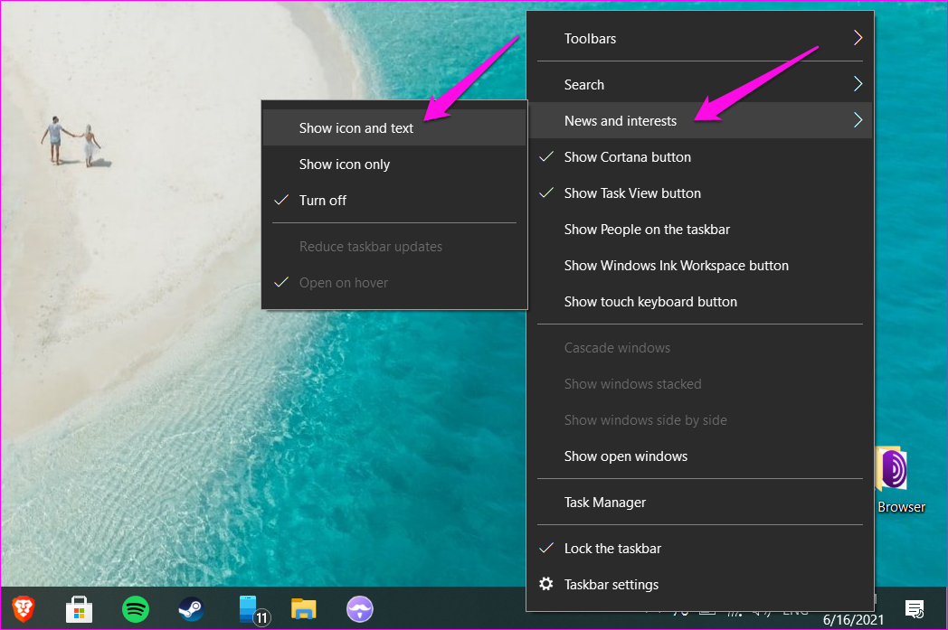Launch Steam from the taskbar
Screen dimensions: 948x630
pos(191,609)
